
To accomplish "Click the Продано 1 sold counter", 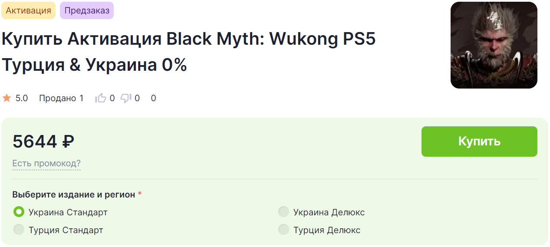I will coord(61,98).
